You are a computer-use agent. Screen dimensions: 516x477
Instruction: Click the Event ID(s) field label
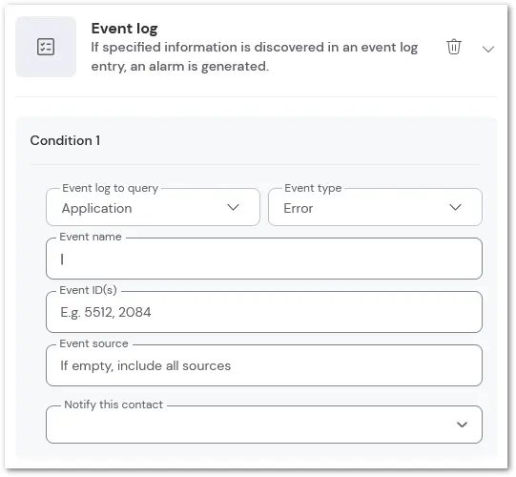(x=88, y=290)
